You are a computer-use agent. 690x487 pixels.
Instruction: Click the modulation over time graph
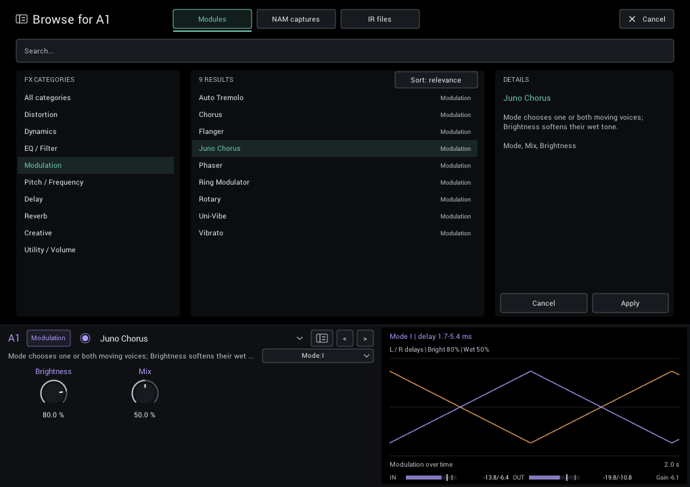click(x=534, y=407)
